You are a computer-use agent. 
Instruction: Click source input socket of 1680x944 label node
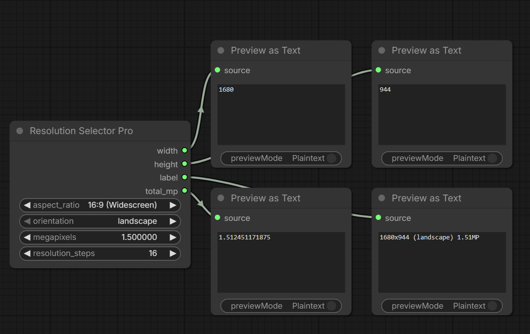pyautogui.click(x=378, y=217)
